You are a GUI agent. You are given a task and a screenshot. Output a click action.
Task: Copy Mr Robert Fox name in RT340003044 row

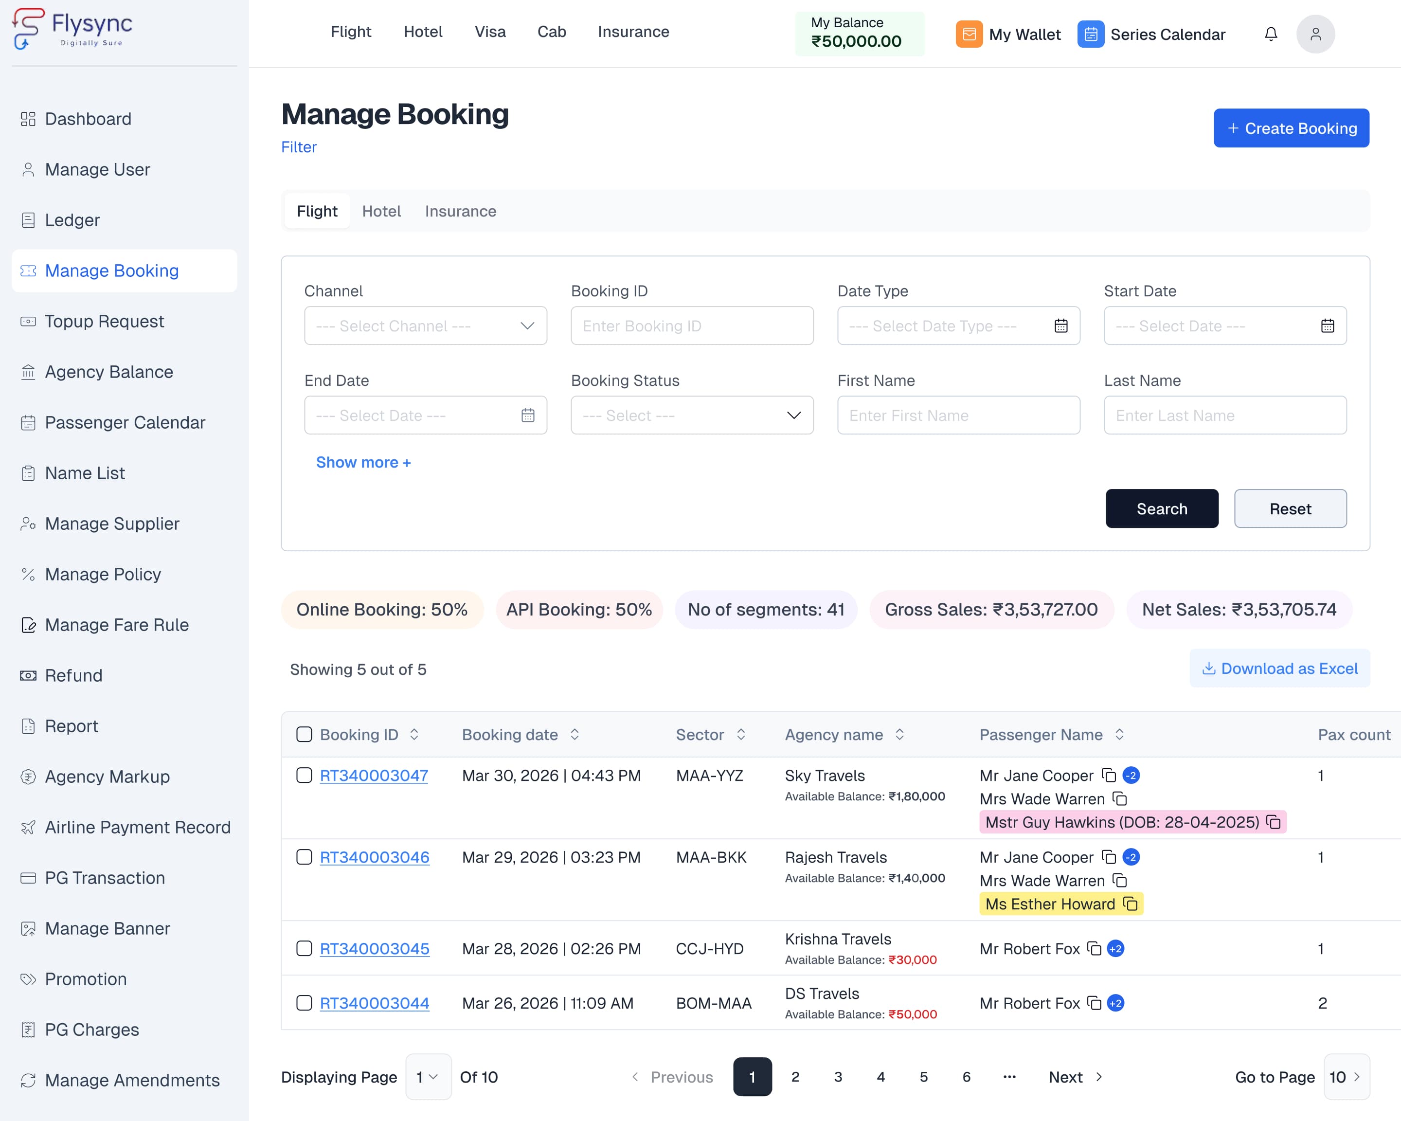coord(1094,1003)
